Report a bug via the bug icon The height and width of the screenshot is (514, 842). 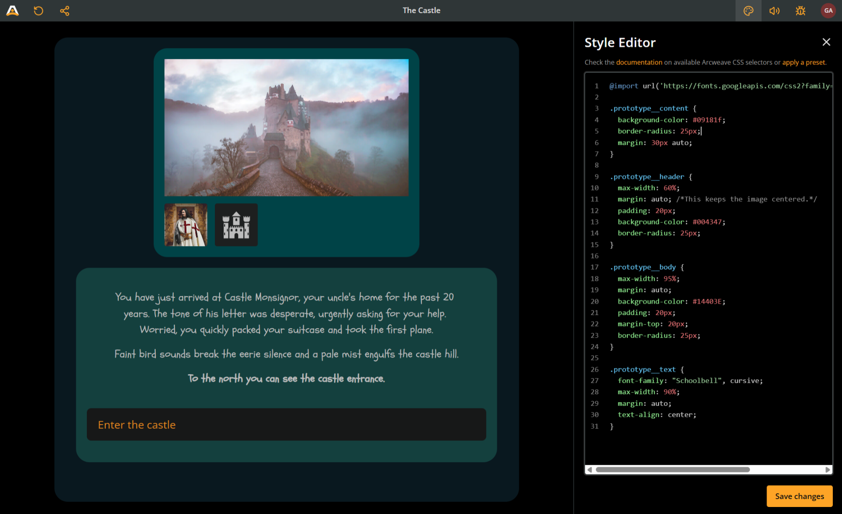coord(800,11)
